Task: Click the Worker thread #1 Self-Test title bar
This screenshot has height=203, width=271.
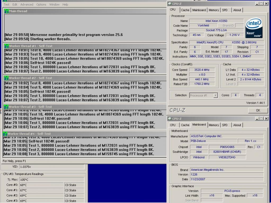Action: [x=85, y=46]
